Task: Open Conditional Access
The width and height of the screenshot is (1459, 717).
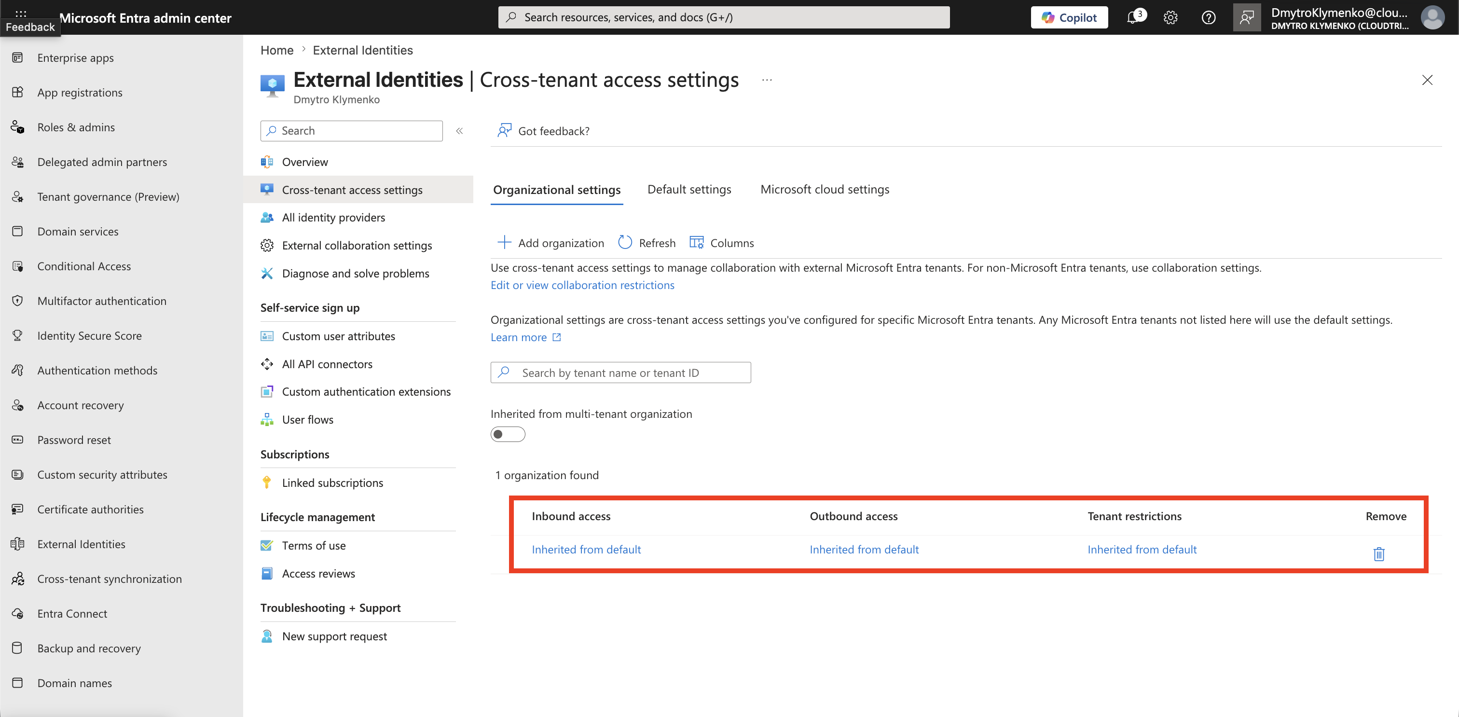Action: click(x=84, y=266)
